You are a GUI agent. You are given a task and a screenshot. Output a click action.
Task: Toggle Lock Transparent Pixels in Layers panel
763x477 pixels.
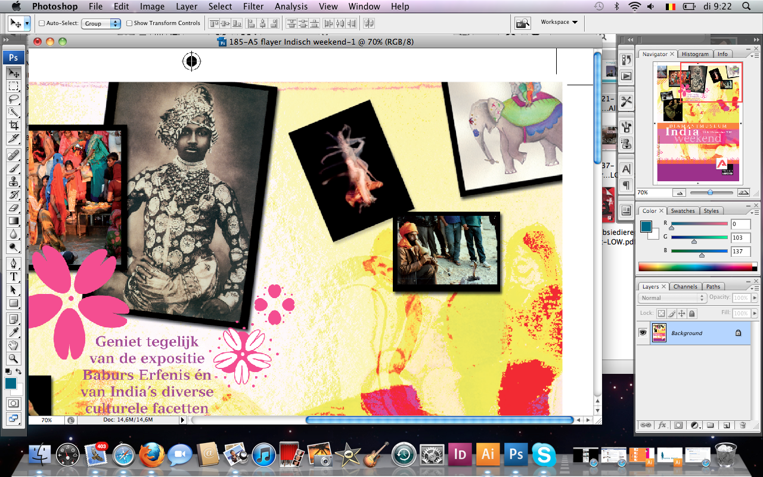661,313
